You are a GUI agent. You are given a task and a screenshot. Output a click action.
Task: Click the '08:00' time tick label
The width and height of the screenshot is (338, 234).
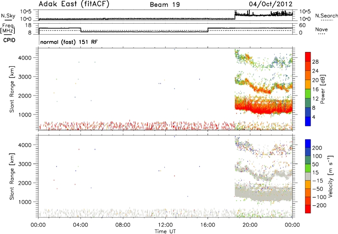(123, 225)
